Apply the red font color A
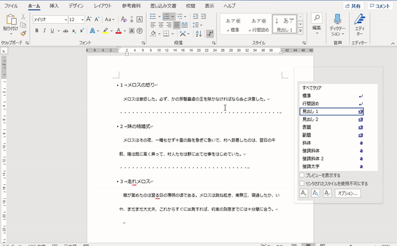Viewport: 397px width, 246px height. [x=118, y=31]
